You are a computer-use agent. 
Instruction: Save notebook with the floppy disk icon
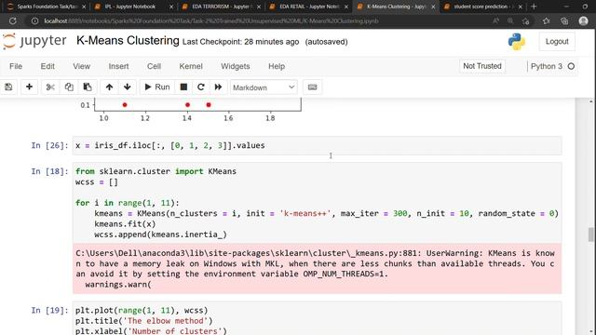8,87
